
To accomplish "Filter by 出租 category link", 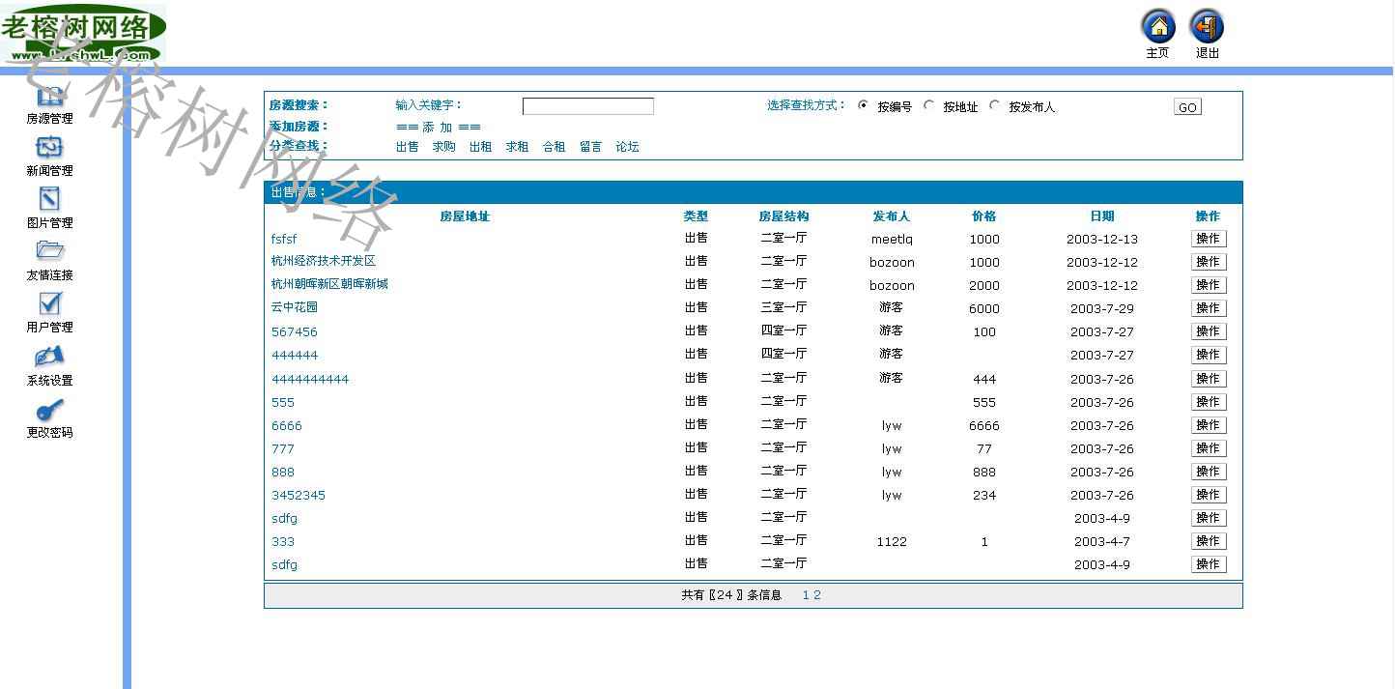I will tap(481, 147).
